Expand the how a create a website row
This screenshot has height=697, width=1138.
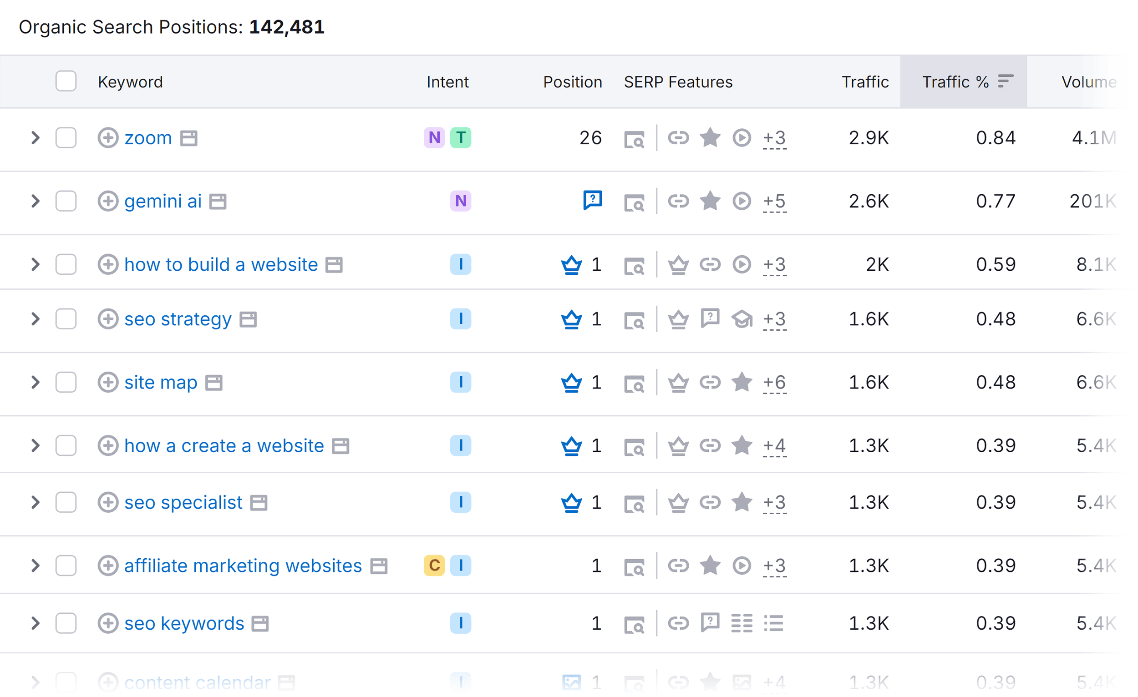coord(35,445)
